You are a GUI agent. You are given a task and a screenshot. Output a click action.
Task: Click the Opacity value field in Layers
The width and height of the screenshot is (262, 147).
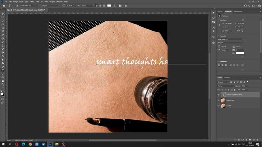[x=244, y=86]
